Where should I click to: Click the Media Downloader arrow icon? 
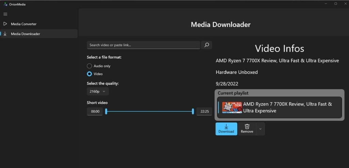pyautogui.click(x=5, y=34)
